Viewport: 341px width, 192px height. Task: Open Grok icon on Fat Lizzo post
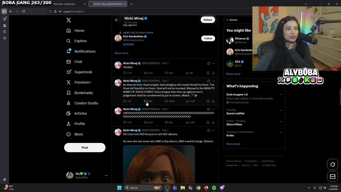coord(209,130)
